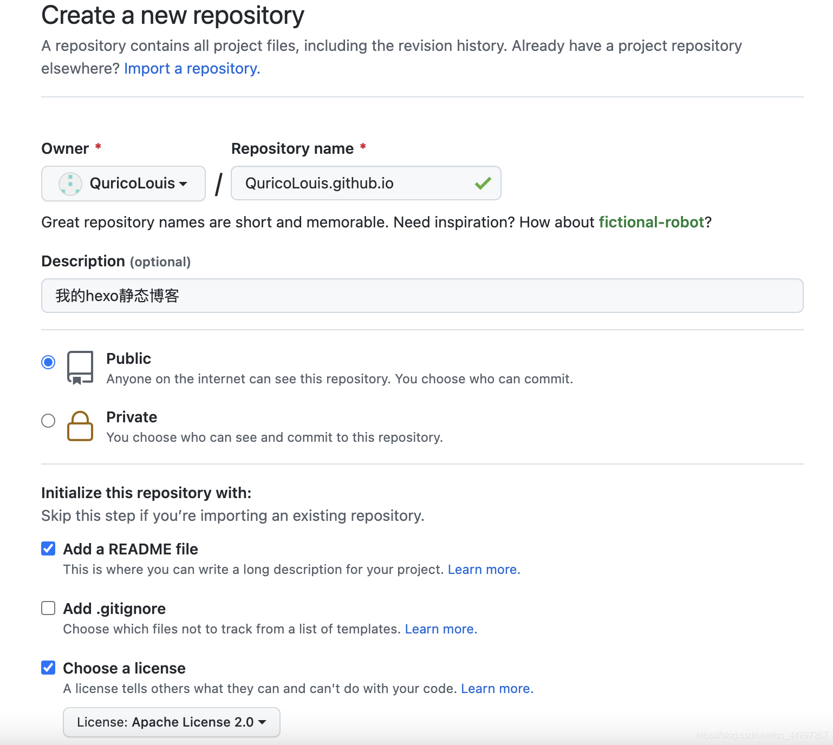The height and width of the screenshot is (745, 833).
Task: Open Learn more link about licenses
Action: tap(497, 689)
